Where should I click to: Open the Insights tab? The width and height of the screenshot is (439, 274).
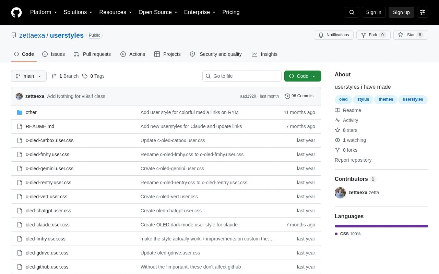pos(264,54)
